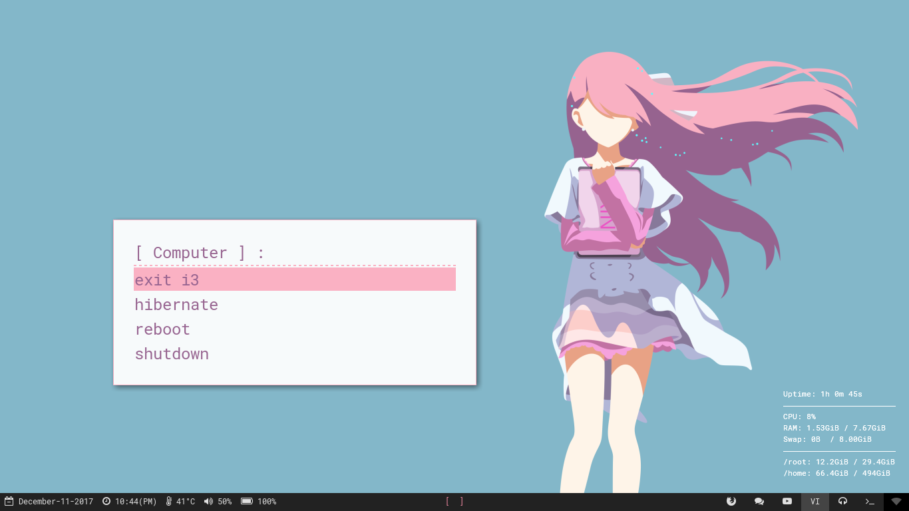
Task: Open the chat application icon
Action: click(x=759, y=501)
